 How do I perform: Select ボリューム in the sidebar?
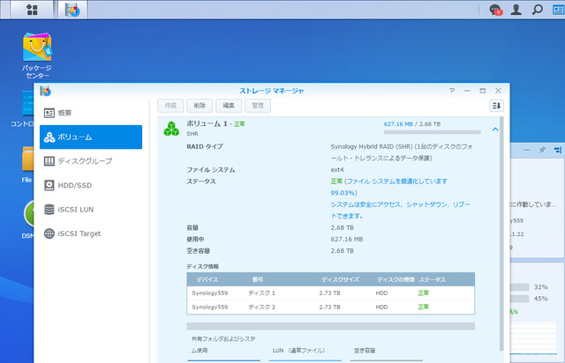coord(91,137)
